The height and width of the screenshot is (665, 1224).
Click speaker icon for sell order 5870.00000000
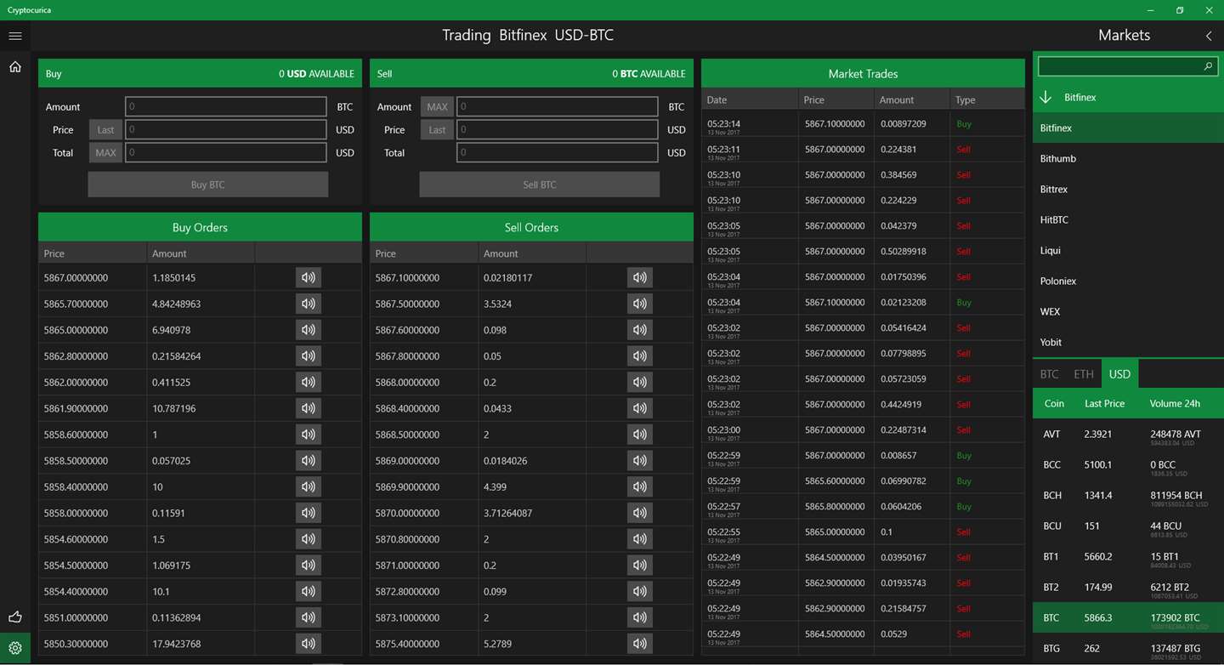pos(640,513)
